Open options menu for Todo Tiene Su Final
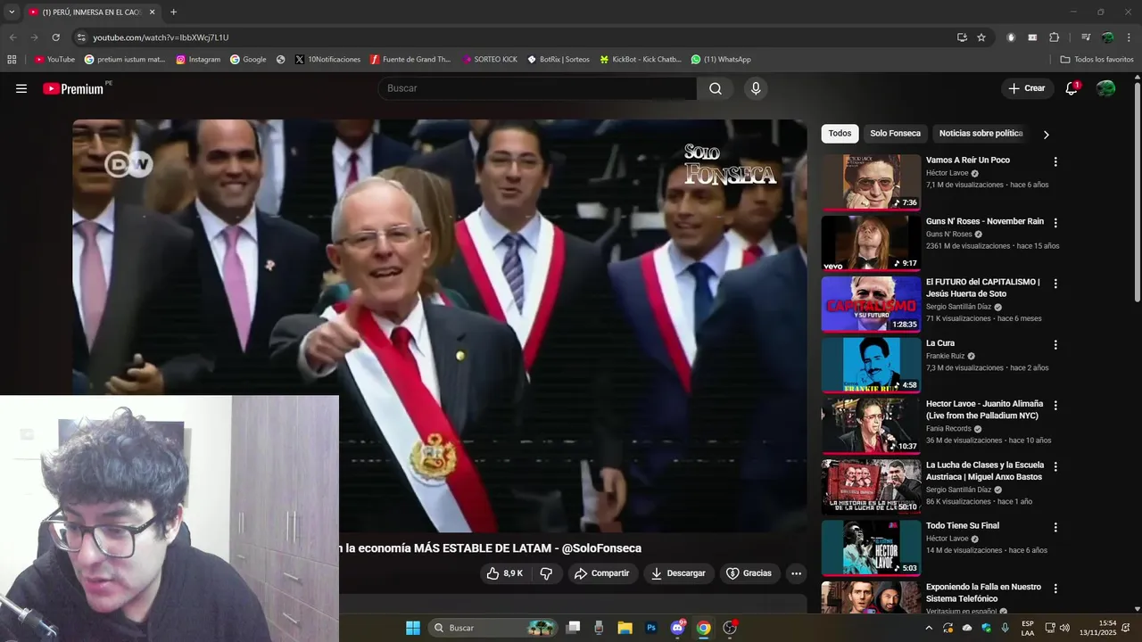This screenshot has height=642, width=1142. click(1055, 528)
